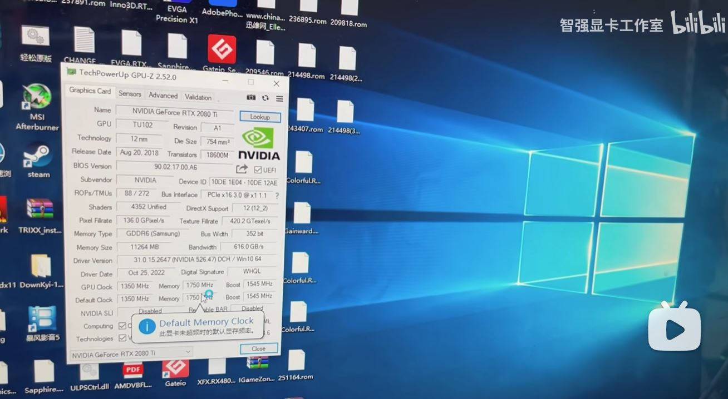Open the GPU selection dropdown
The height and width of the screenshot is (399, 728).
click(x=131, y=354)
